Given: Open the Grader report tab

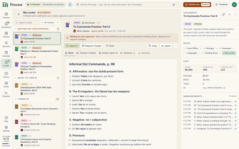Looking at the screenshot, I should click(x=108, y=53).
